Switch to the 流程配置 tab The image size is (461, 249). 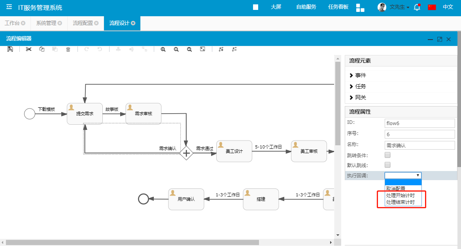click(x=83, y=23)
